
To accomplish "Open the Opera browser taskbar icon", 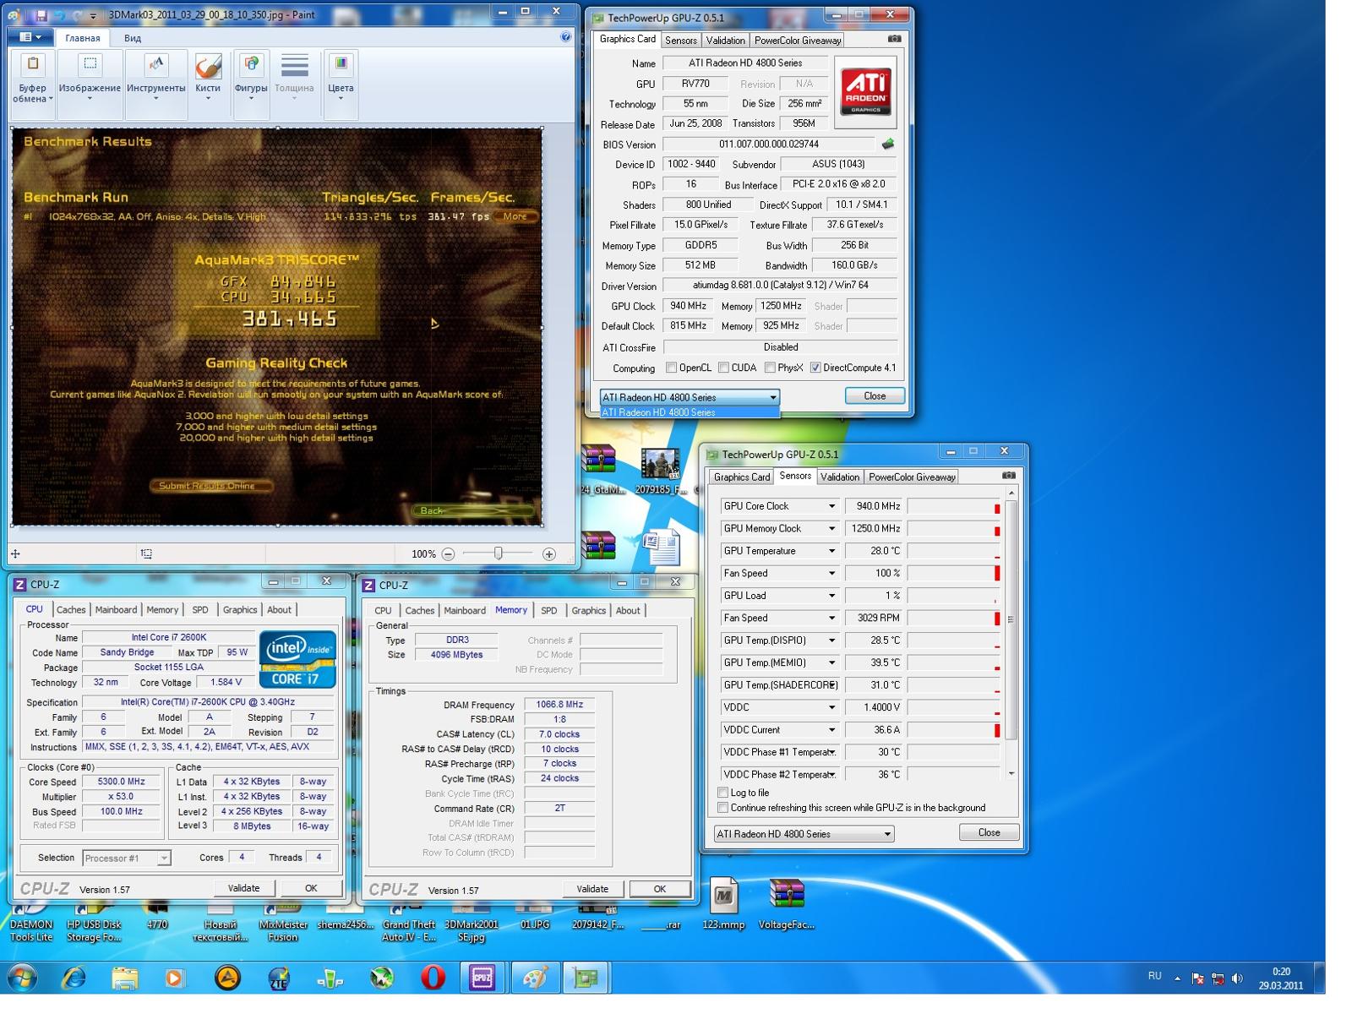I will (433, 979).
